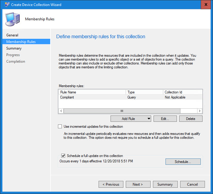Screen dimensions: 213x194
Task: Delete the selected membership rule
Action: [191, 119]
